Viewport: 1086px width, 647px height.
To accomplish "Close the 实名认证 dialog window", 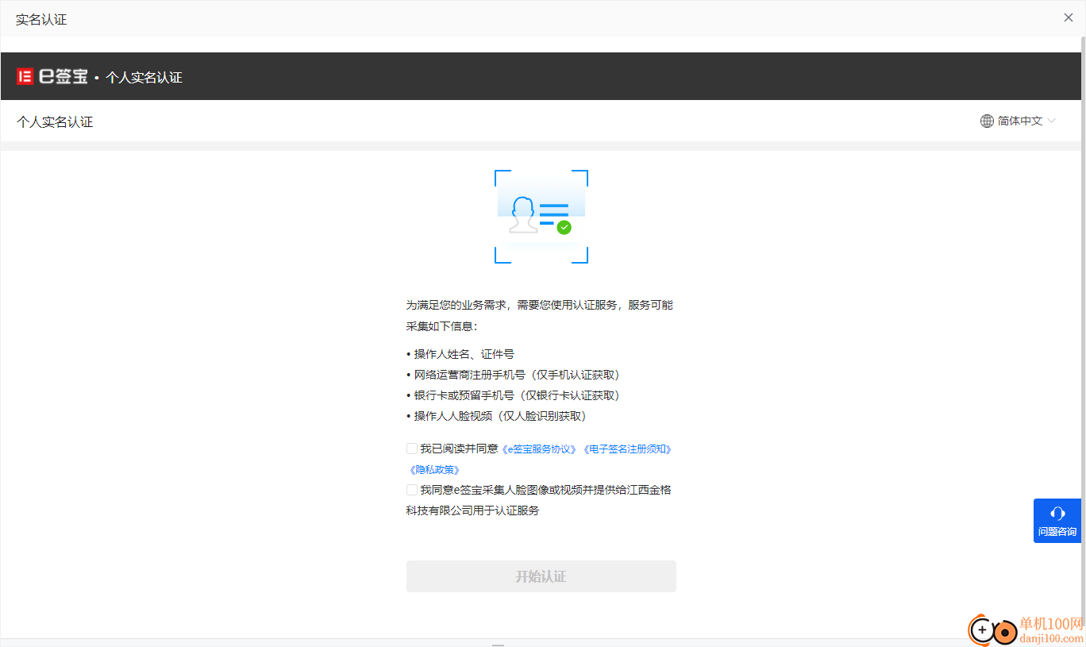I will [1068, 18].
